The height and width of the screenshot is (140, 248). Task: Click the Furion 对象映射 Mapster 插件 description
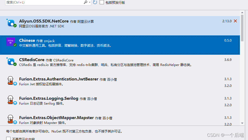[43, 123]
